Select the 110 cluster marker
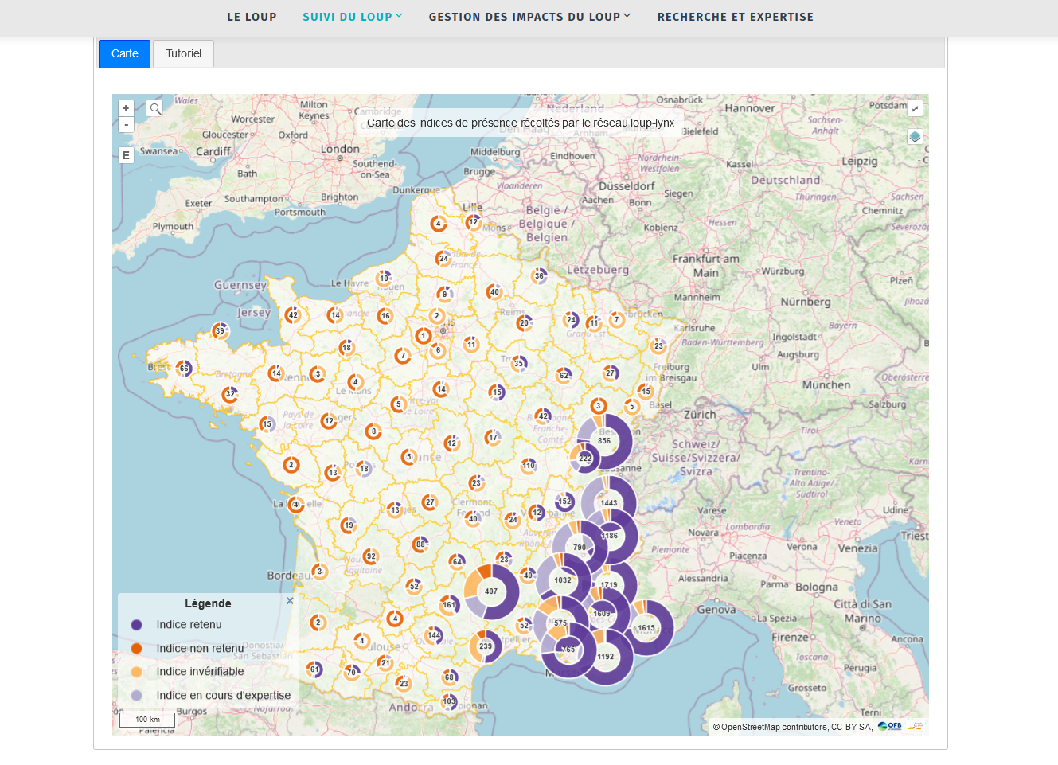Screen dimensions: 1058x765 coord(529,466)
